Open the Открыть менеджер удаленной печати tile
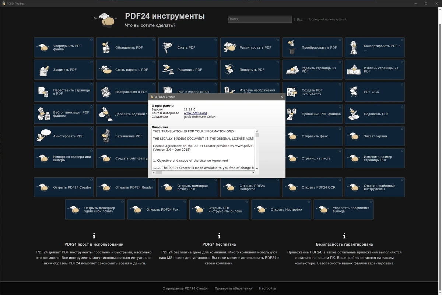The image size is (442, 295). tap(95, 210)
